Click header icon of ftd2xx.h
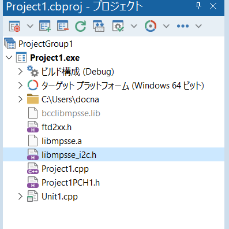Screen dimensions: 229x229 (x=33, y=127)
